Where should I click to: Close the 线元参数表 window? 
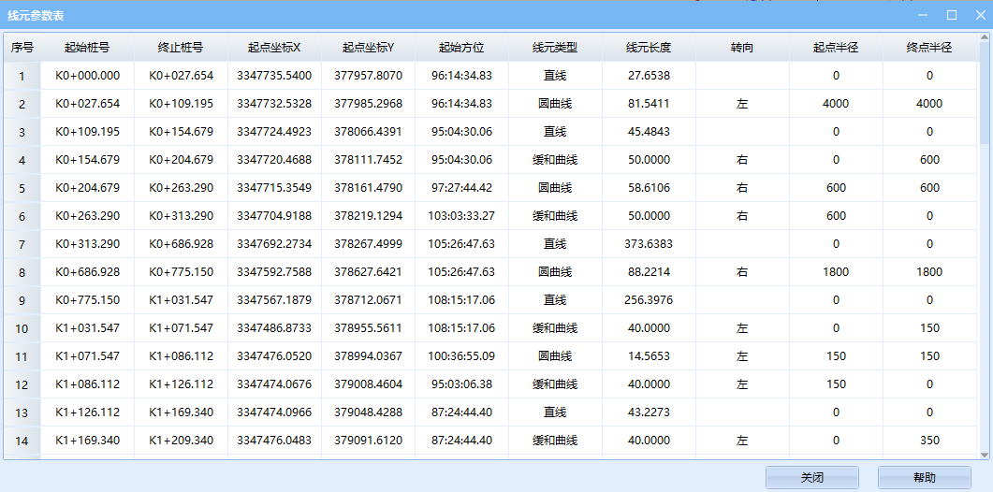point(980,15)
